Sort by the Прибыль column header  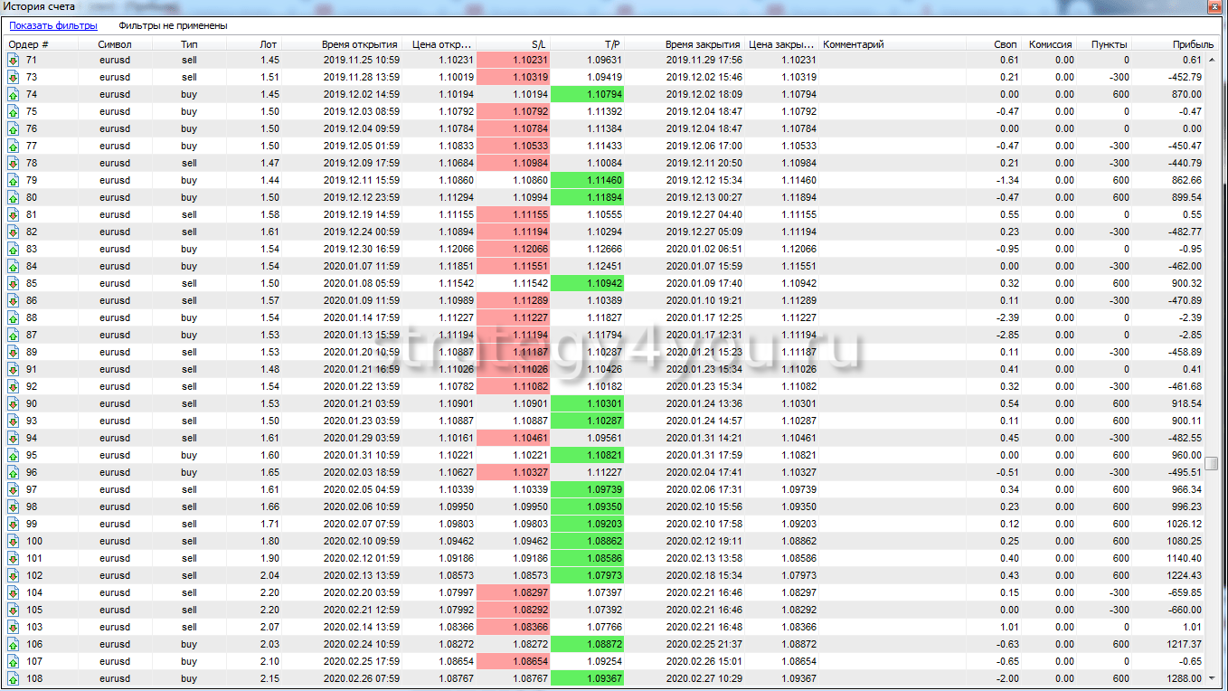click(x=1193, y=44)
